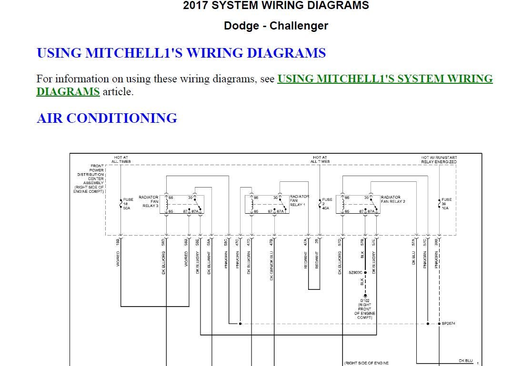Click the blue USING MITCHELL1'S WIRING DIAGRAMS heading
This screenshot has height=366, width=532.
(x=181, y=53)
